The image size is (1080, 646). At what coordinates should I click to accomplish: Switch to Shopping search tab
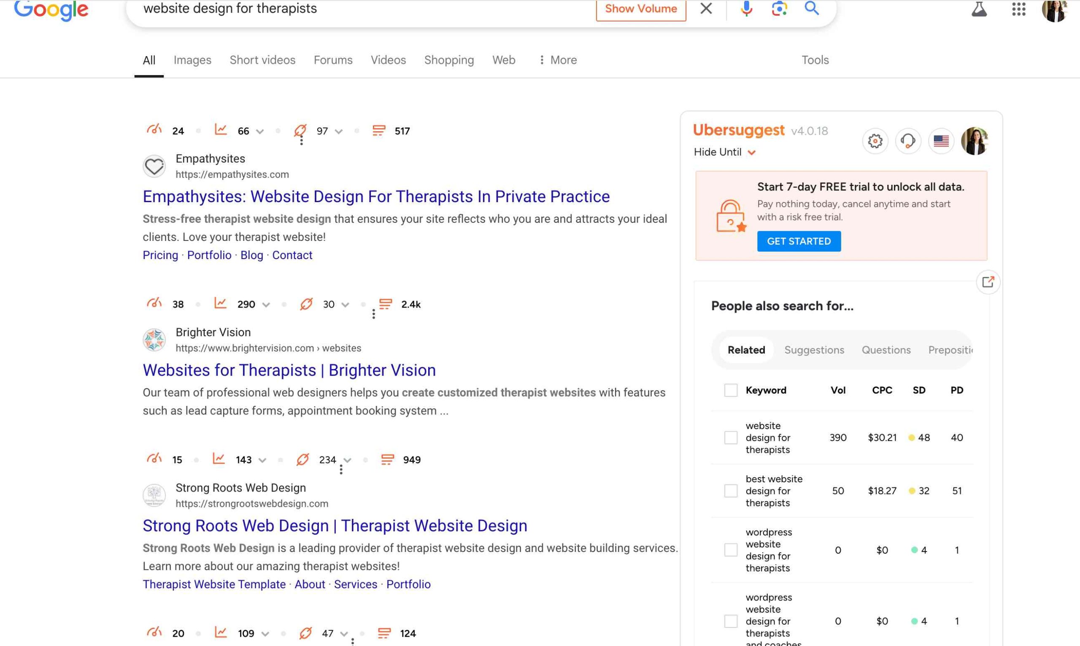pos(449,60)
